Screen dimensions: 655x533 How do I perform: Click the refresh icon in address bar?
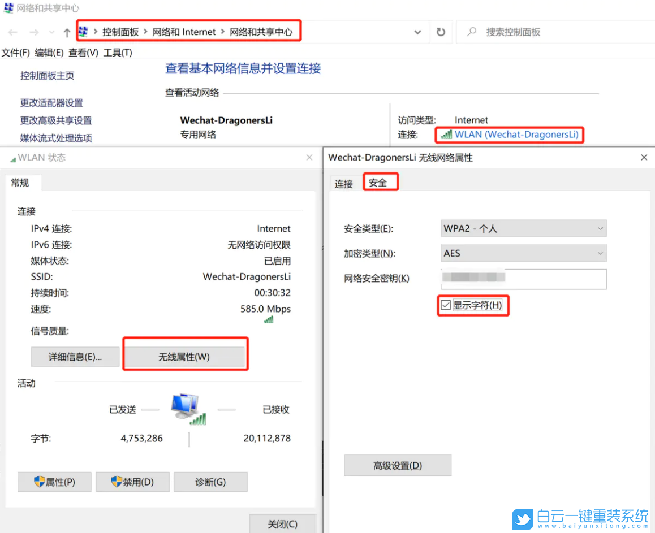coord(441,32)
